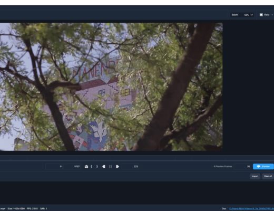Click the Size 1920x1080 status text

coord(16,209)
